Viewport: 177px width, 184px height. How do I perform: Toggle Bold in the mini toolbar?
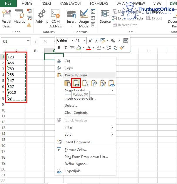59,48
